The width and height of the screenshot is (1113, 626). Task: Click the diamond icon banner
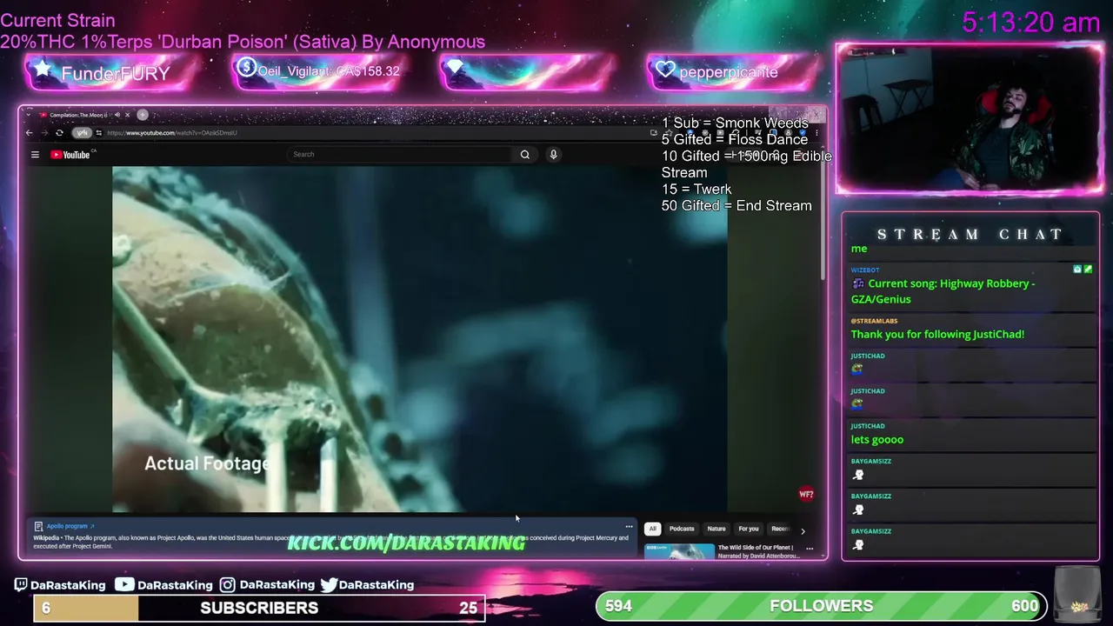pos(455,69)
